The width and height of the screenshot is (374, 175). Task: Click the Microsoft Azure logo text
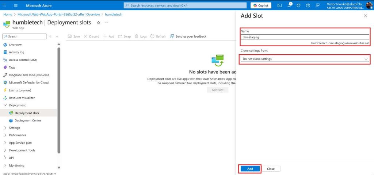39,5
